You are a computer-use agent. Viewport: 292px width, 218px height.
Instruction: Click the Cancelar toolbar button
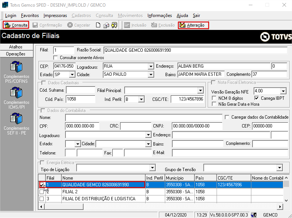tap(79, 25)
